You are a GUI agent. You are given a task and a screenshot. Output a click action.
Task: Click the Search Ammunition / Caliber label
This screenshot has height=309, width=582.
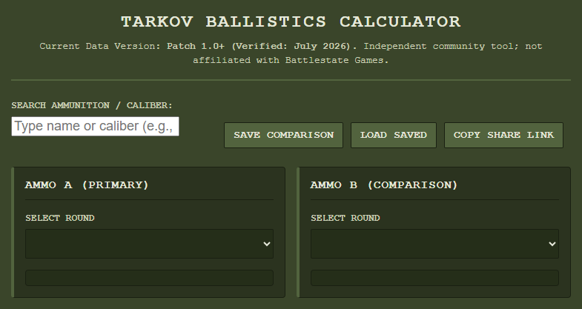pos(92,105)
